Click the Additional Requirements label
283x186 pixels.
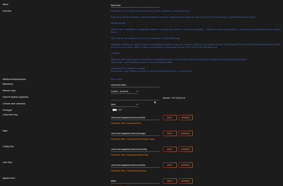point(14,79)
